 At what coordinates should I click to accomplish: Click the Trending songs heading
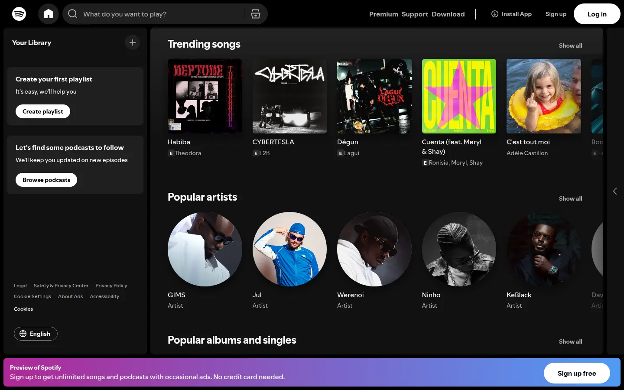click(x=204, y=44)
